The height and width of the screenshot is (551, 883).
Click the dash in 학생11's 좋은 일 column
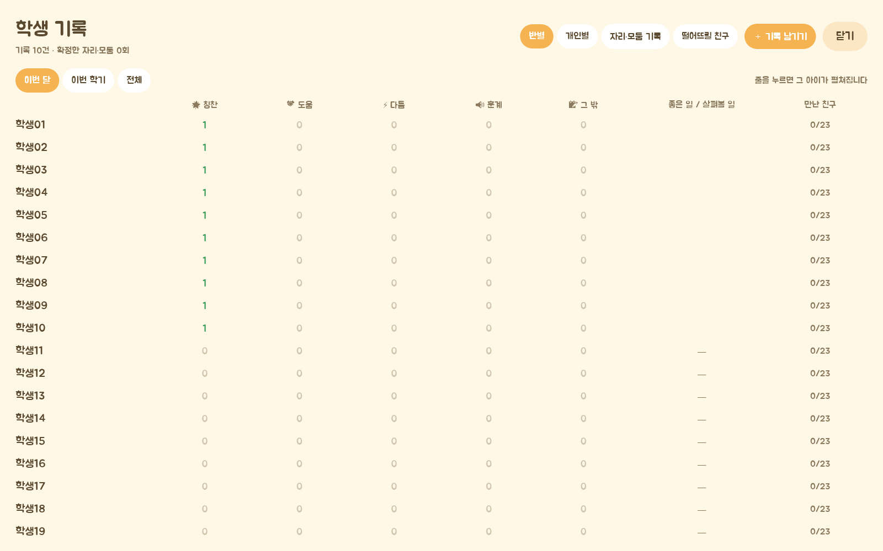701,352
